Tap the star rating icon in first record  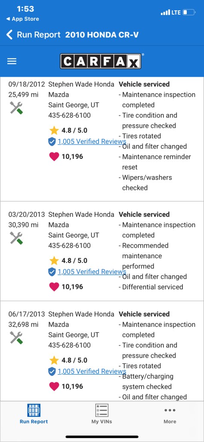pyautogui.click(x=54, y=130)
